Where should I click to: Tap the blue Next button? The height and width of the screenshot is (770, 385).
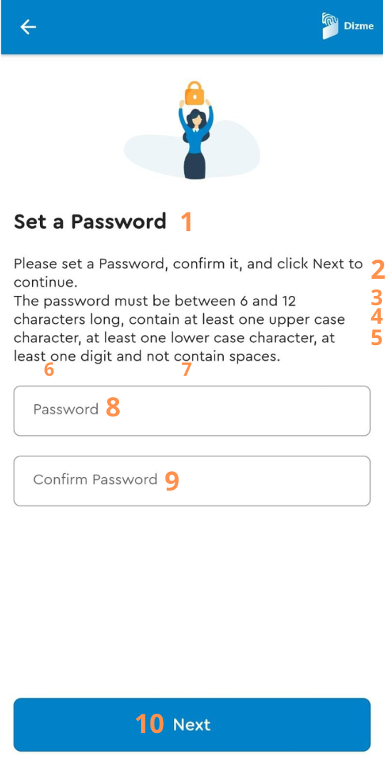192,725
